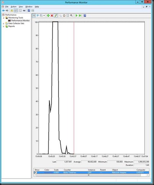The width and height of the screenshot is (154, 185).
Task: Click the Duration value field
Action: [x=141, y=165]
